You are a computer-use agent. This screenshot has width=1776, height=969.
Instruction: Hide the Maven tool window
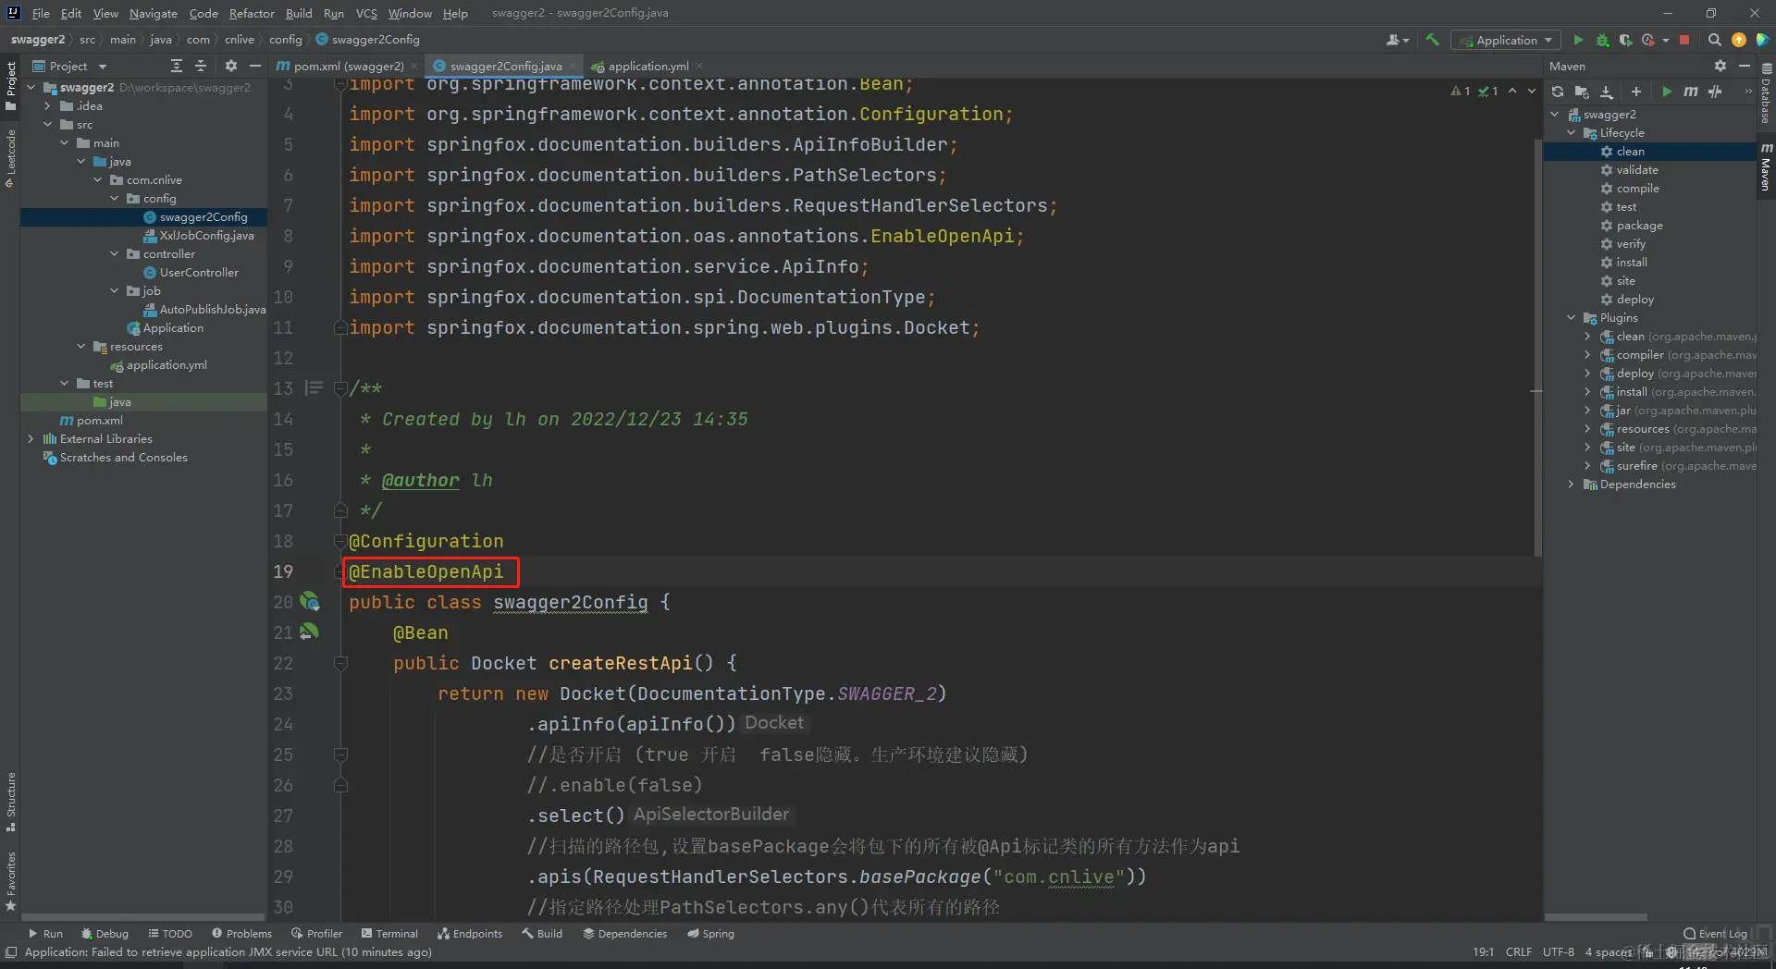click(1745, 66)
